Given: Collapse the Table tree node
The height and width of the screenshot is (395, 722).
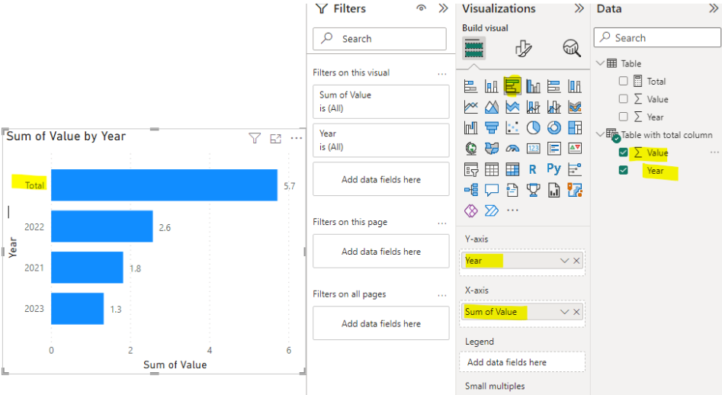Looking at the screenshot, I should 600,63.
